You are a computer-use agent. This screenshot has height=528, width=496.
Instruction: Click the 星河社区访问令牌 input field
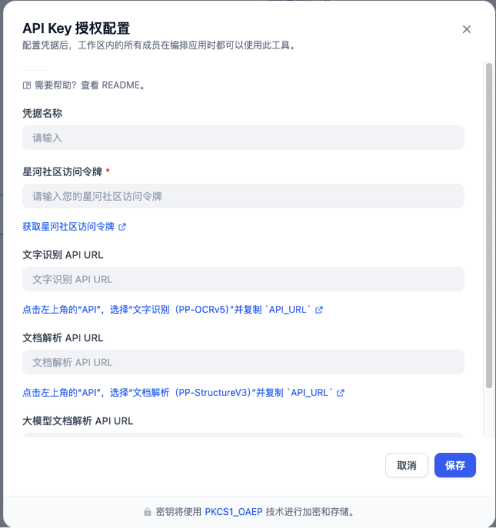243,196
